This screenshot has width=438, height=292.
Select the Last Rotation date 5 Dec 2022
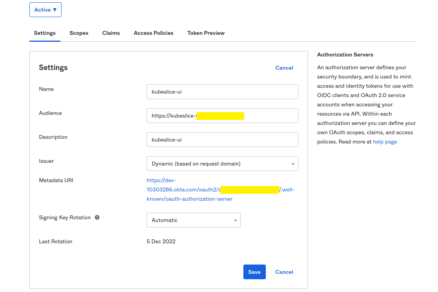(x=161, y=241)
